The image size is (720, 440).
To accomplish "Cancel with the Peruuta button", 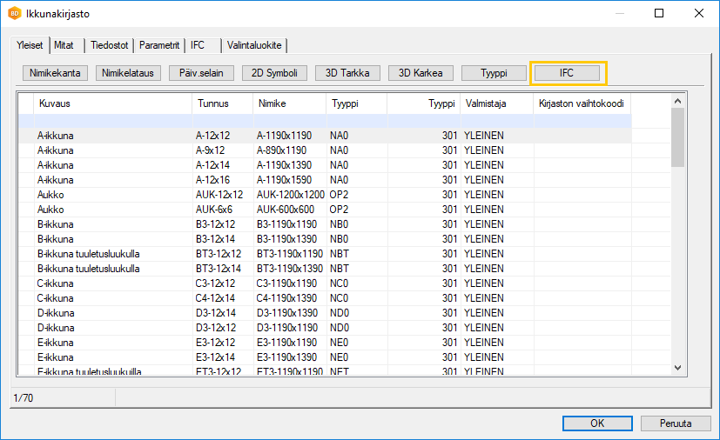I will pyautogui.click(x=676, y=423).
